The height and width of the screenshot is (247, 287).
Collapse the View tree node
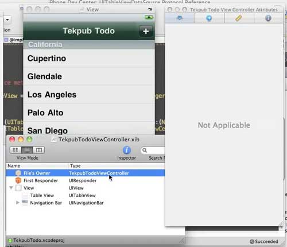coord(11,188)
